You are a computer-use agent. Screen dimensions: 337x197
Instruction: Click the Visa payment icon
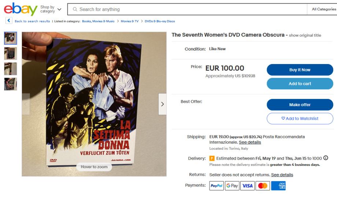coord(247,186)
